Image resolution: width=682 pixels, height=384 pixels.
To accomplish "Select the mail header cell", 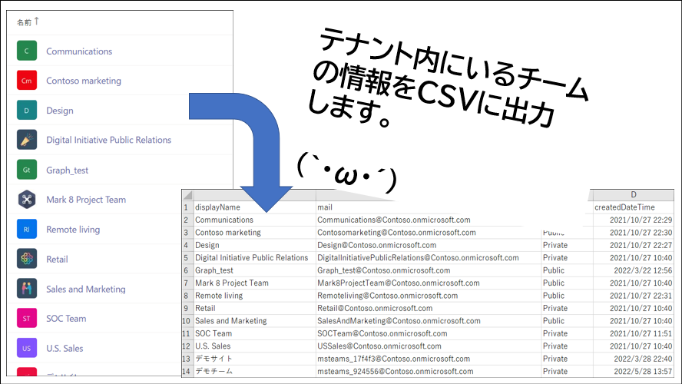I will pyautogui.click(x=429, y=207).
